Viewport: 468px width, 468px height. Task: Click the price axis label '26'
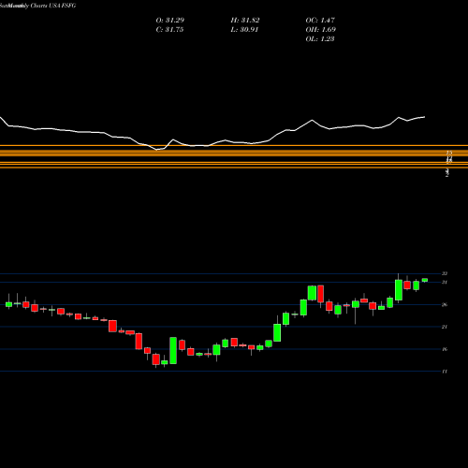[445, 305]
